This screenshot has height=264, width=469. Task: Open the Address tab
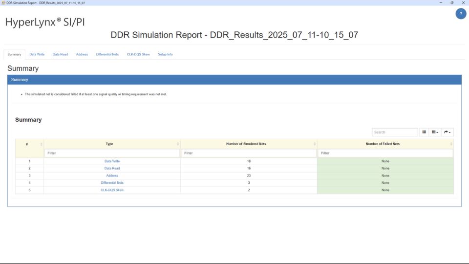click(x=82, y=54)
